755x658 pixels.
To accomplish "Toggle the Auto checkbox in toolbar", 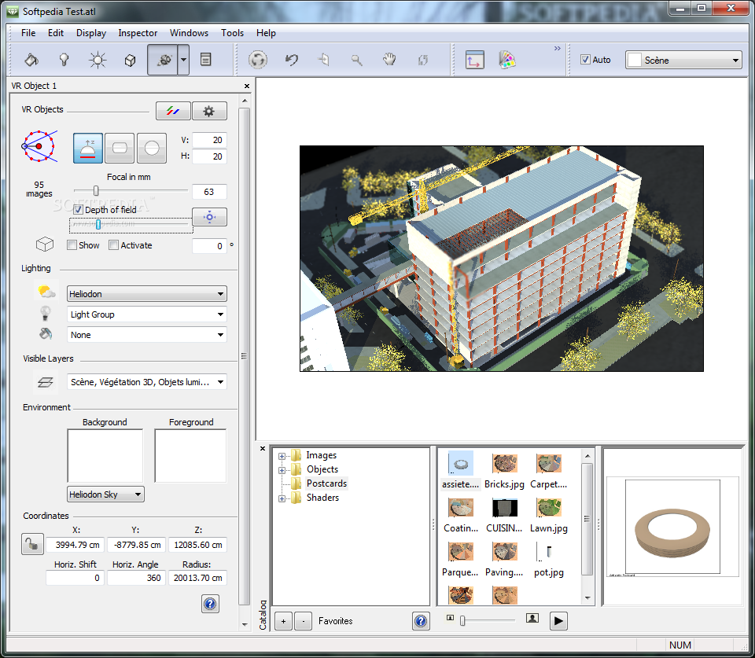I will coord(584,60).
